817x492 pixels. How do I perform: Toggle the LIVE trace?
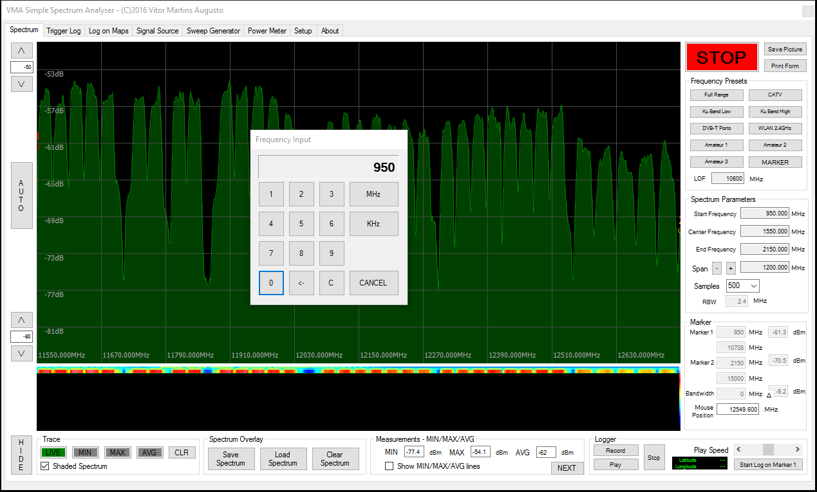54,453
